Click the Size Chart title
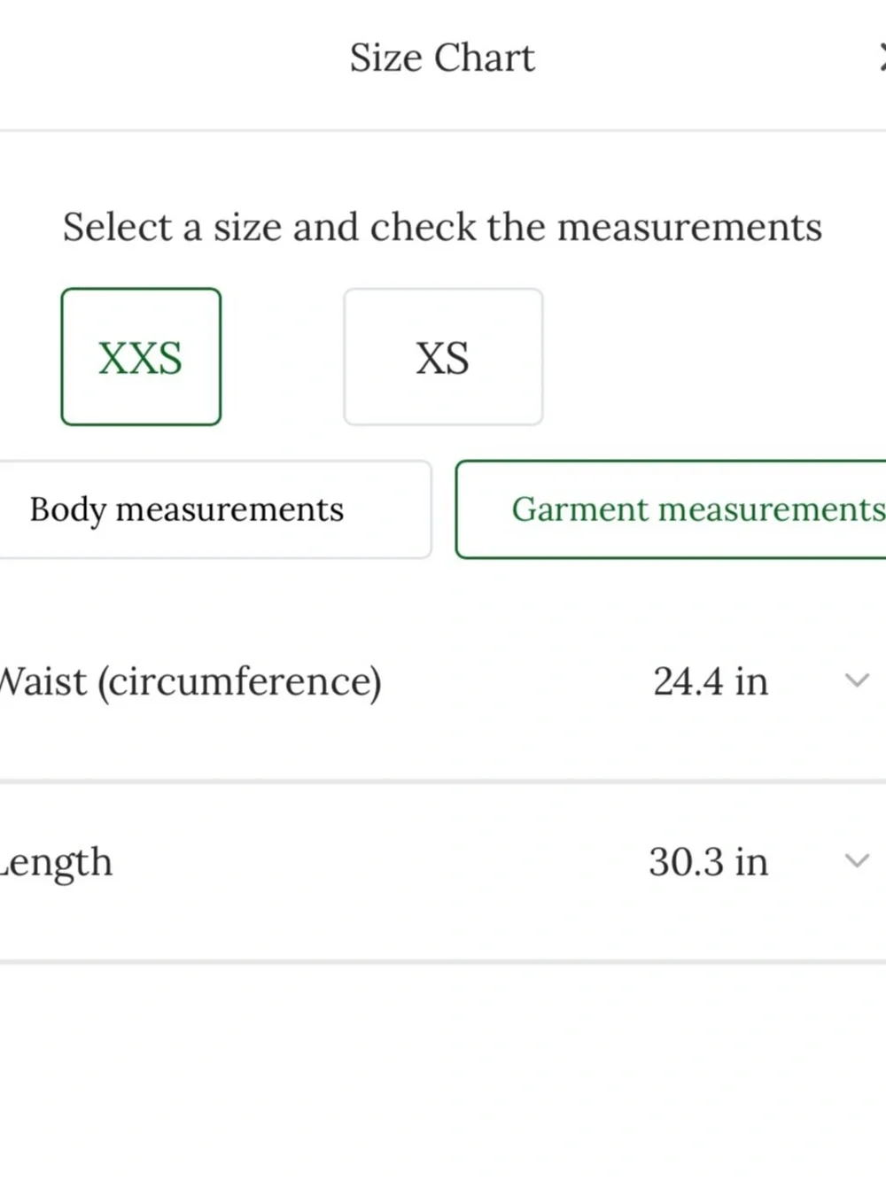 [x=442, y=58]
